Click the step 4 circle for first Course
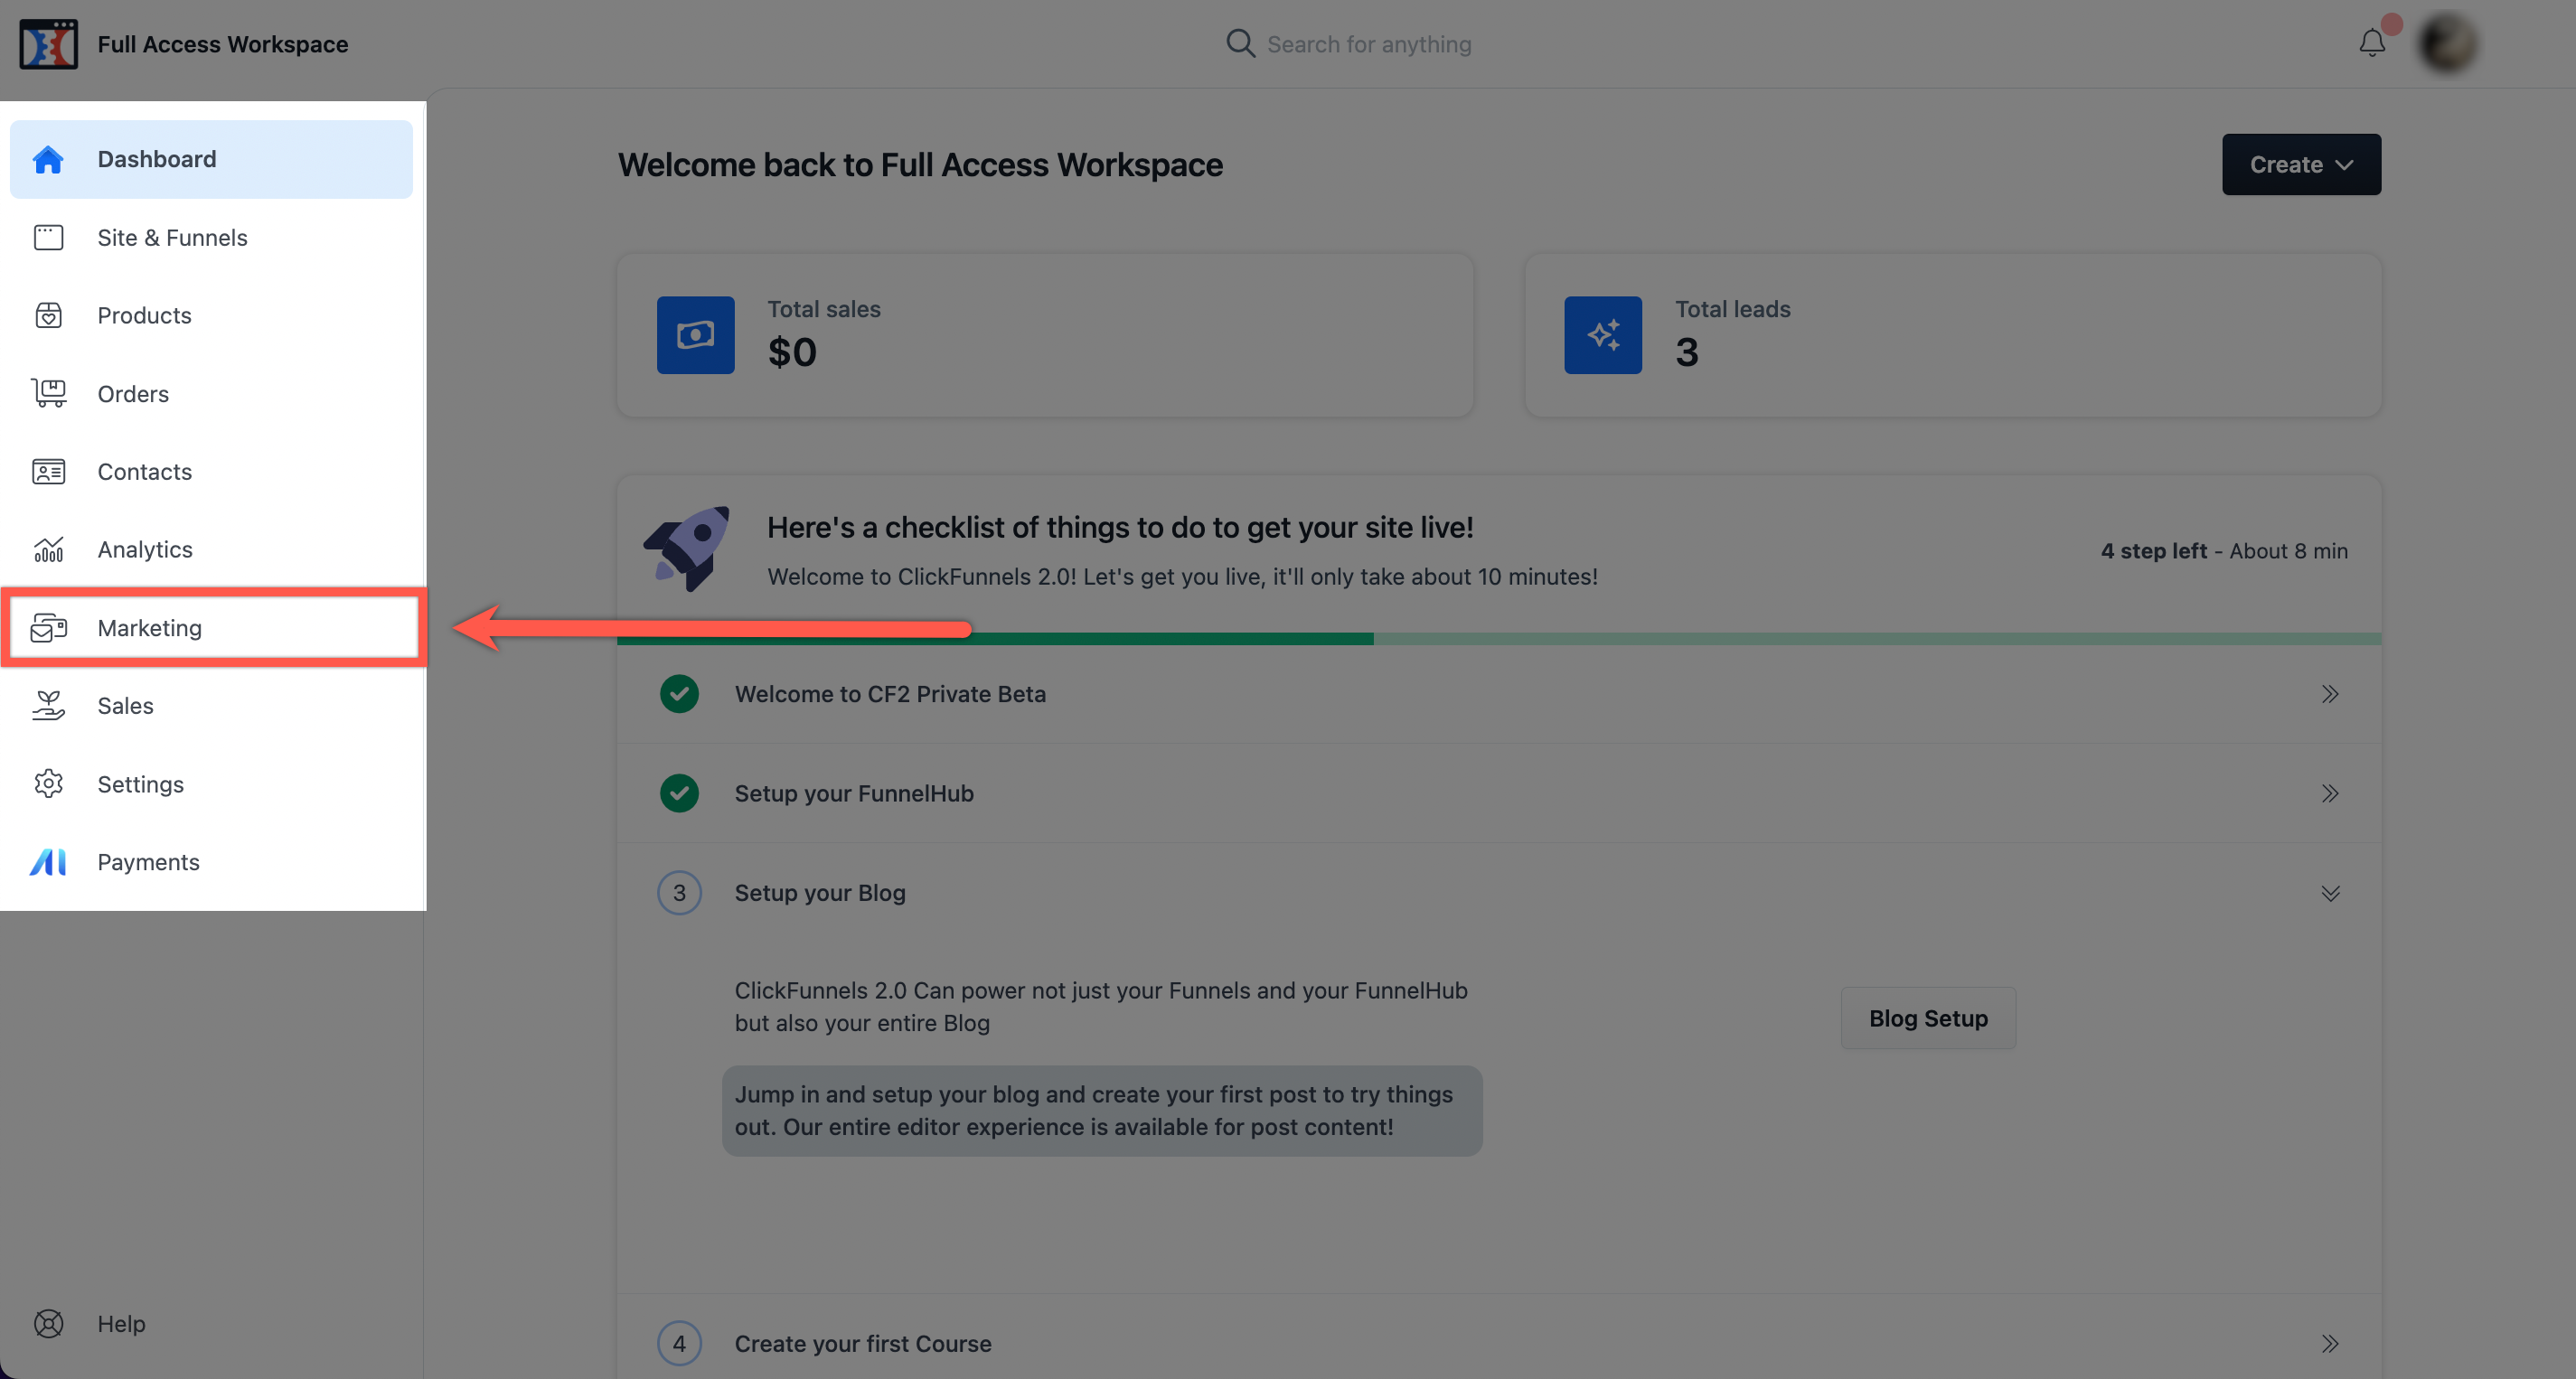 point(679,1342)
